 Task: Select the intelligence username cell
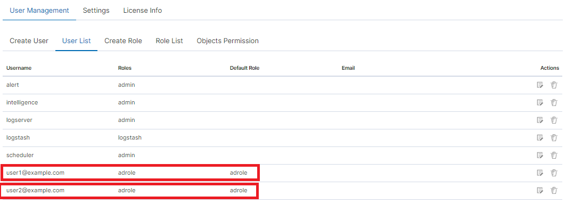[x=22, y=103]
